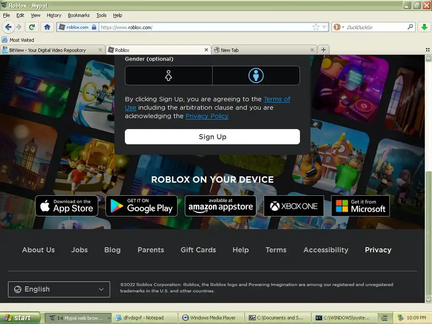Open the Get it on Google Play badge
Screen dimensions: 432x324
(x=141, y=206)
